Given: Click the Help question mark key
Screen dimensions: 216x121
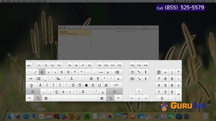Looking at the screenshot, I should click(132, 72).
